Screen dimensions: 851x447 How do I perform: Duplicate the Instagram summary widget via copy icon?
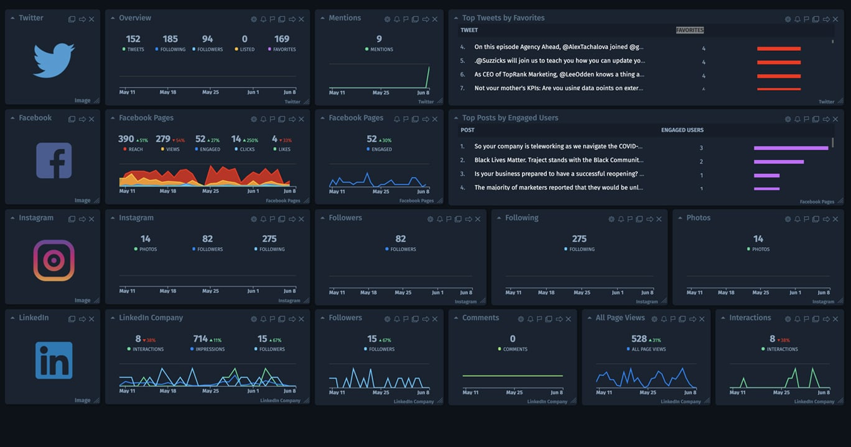(282, 219)
